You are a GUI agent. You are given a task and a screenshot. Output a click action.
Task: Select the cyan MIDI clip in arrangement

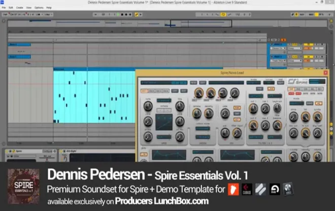94,96
